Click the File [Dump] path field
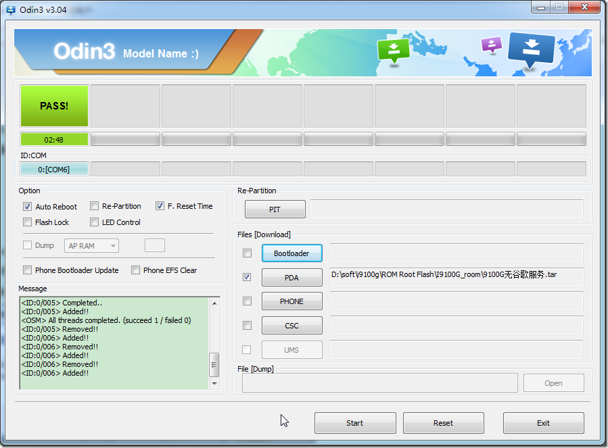608x448 pixels. point(380,383)
